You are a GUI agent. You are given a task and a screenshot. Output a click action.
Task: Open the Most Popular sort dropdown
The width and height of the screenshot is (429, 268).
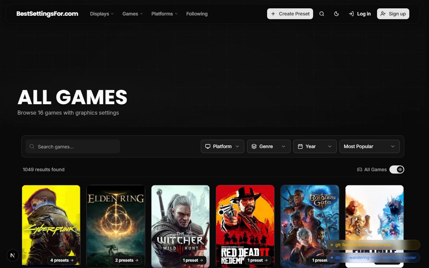coord(369,146)
